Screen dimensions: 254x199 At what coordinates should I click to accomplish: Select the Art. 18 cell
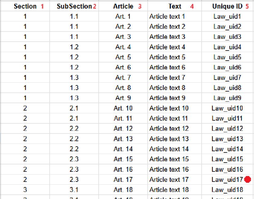(x=123, y=190)
